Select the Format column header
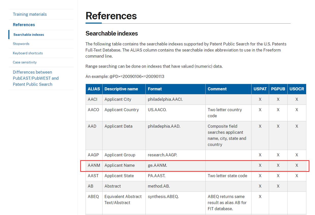The width and height of the screenshot is (315, 215). click(x=155, y=89)
